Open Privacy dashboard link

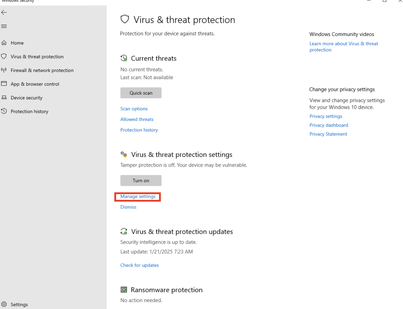(x=329, y=125)
